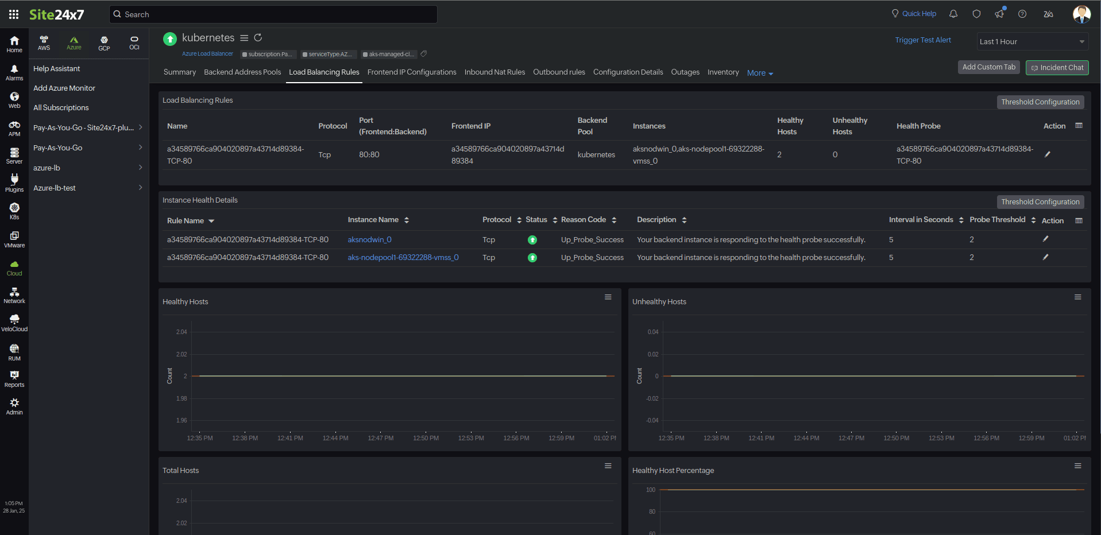
Task: Open the announcements megaphone icon
Action: (x=999, y=13)
